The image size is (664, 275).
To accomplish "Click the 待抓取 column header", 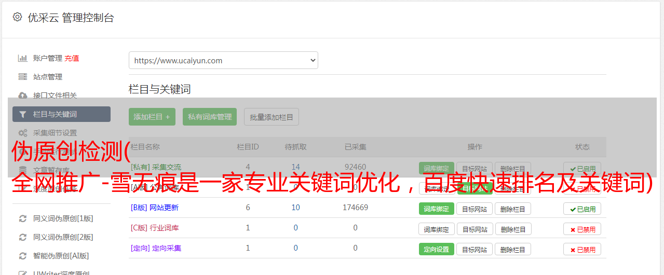I will [295, 147].
